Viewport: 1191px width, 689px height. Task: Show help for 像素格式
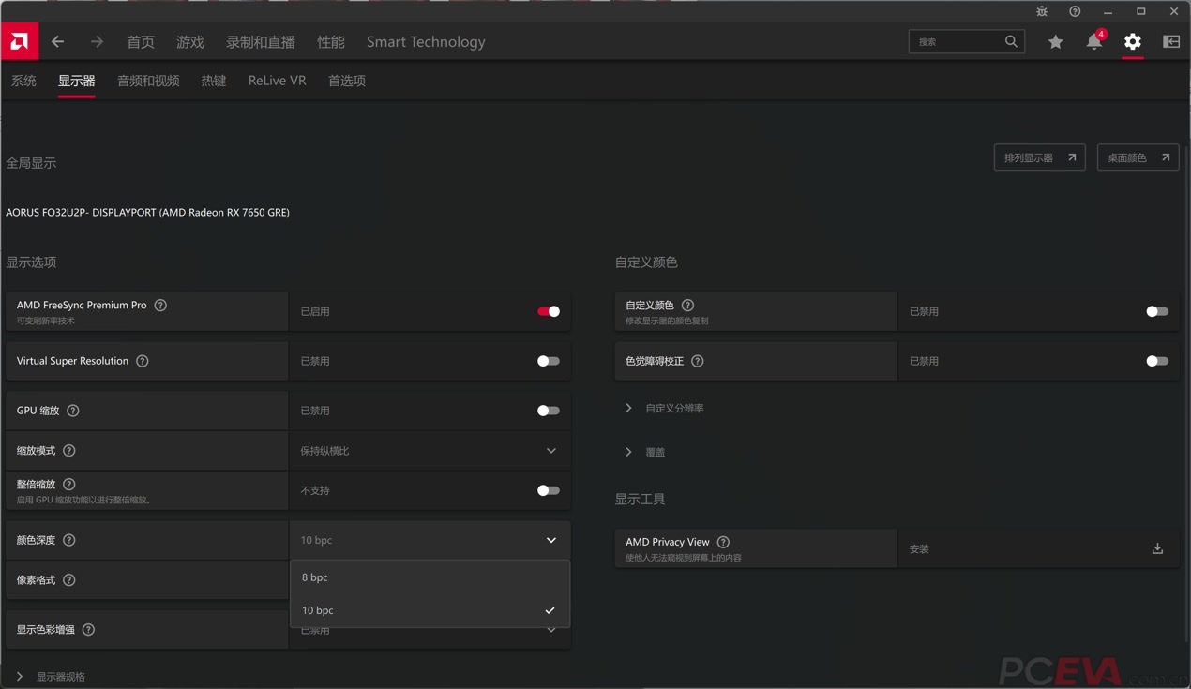click(69, 580)
